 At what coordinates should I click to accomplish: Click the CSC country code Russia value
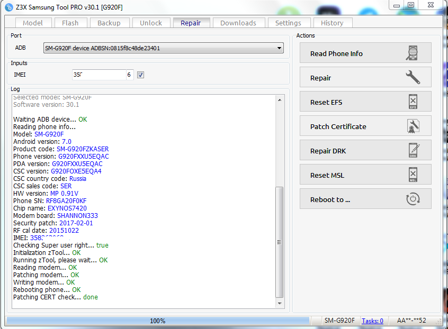(78, 179)
